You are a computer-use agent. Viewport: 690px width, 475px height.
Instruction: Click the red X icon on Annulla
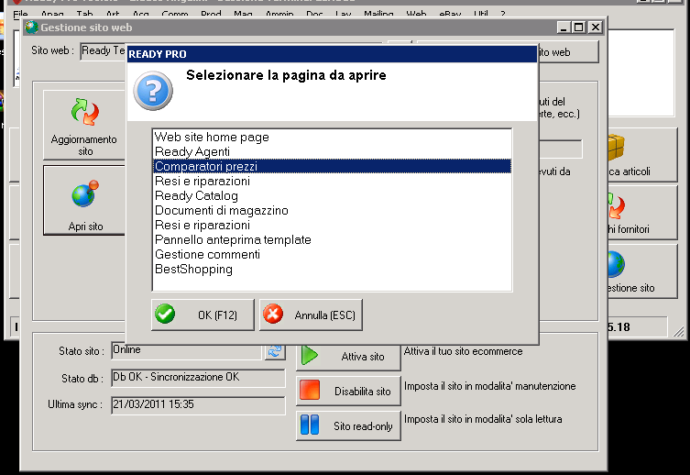click(x=273, y=315)
